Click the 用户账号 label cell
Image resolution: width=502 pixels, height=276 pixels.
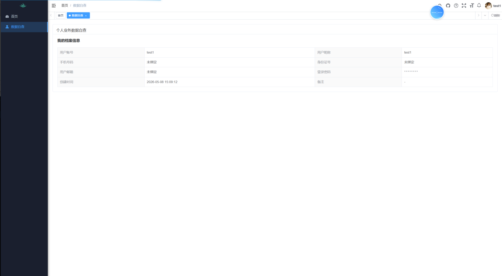coord(101,53)
